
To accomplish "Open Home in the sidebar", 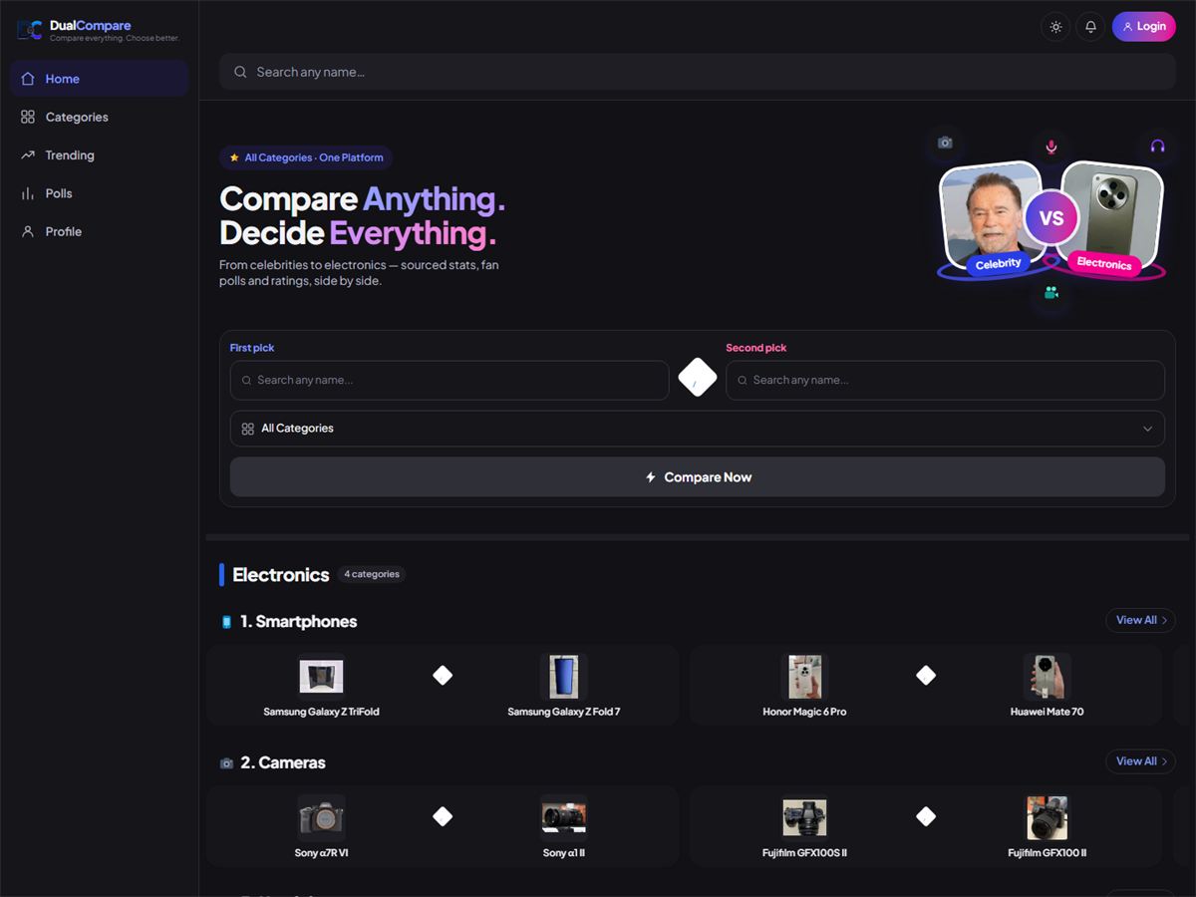I will coord(100,79).
